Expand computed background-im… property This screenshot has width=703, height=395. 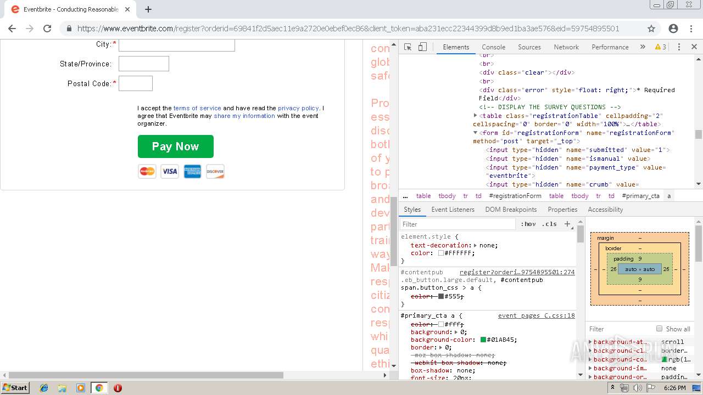tap(590, 368)
